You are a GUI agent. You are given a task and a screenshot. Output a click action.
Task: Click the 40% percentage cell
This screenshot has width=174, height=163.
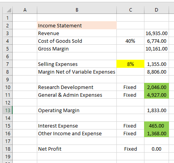click(131, 41)
